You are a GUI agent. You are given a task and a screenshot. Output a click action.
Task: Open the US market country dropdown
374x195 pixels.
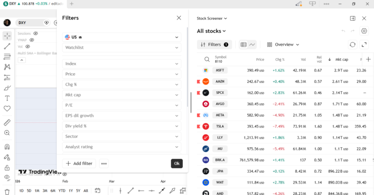pyautogui.click(x=122, y=37)
